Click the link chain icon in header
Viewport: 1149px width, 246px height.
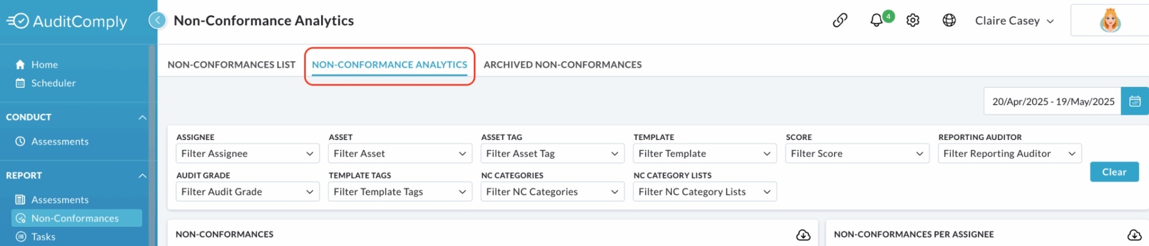(x=840, y=20)
